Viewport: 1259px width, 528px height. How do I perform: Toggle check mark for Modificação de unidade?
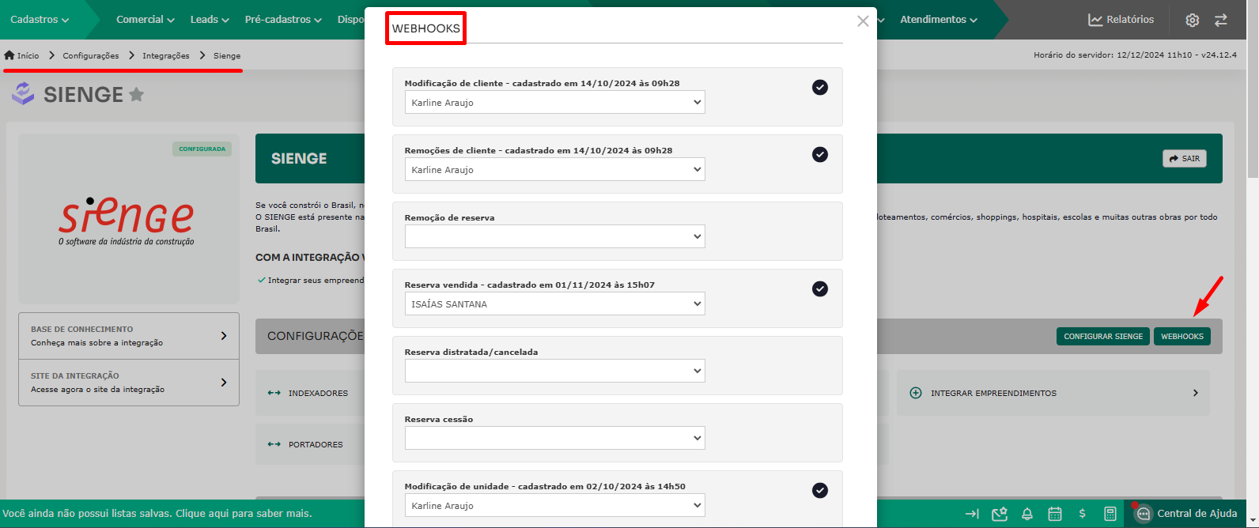tap(820, 490)
